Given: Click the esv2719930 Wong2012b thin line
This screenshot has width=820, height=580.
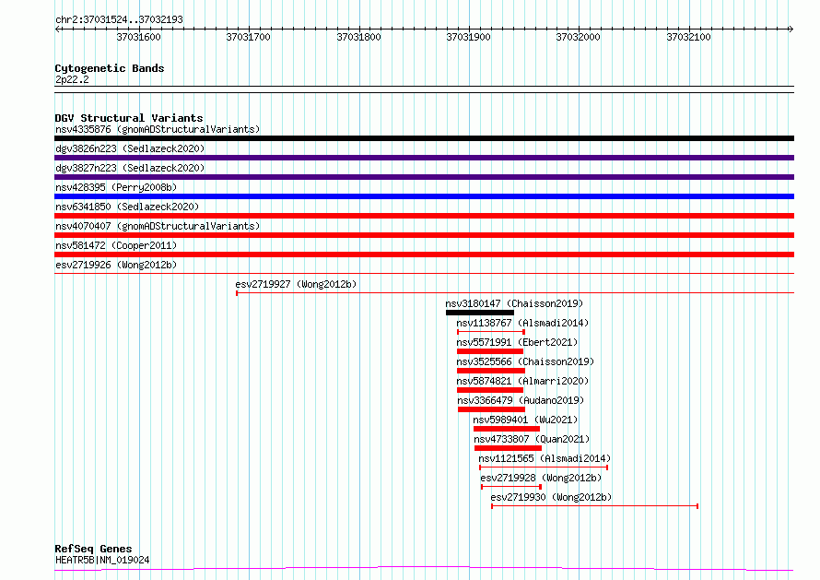Looking at the screenshot, I should (594, 505).
